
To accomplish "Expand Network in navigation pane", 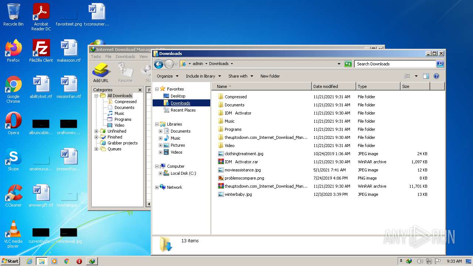I will [157, 187].
